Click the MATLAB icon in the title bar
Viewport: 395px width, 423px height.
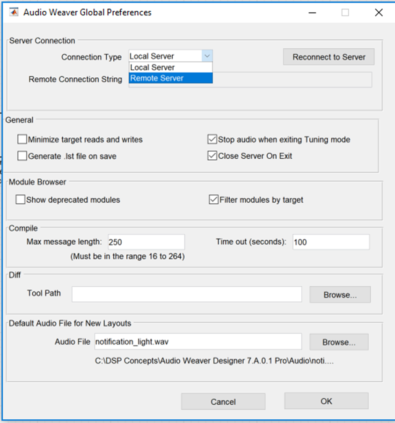tap(13, 13)
